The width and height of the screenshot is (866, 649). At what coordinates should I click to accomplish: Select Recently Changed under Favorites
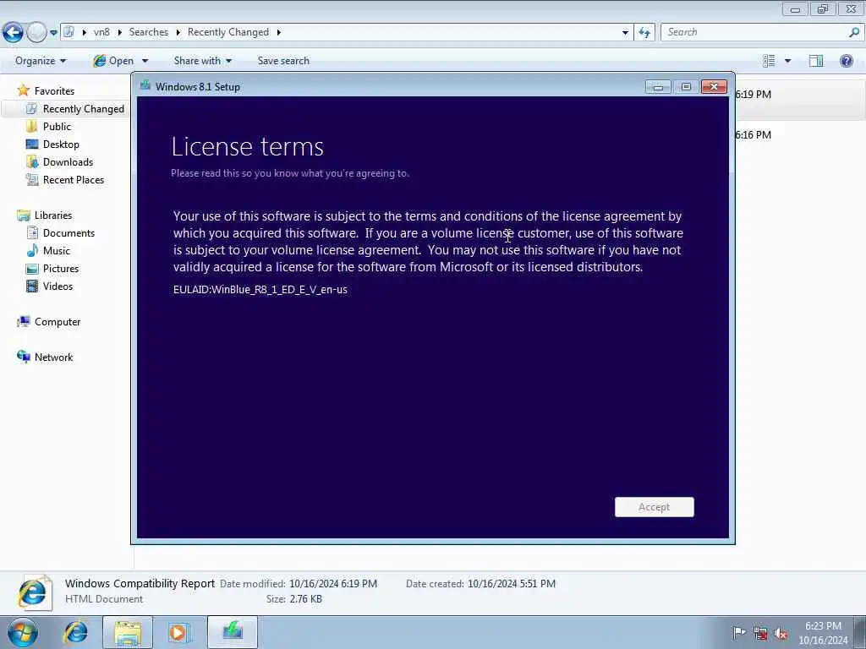[84, 109]
